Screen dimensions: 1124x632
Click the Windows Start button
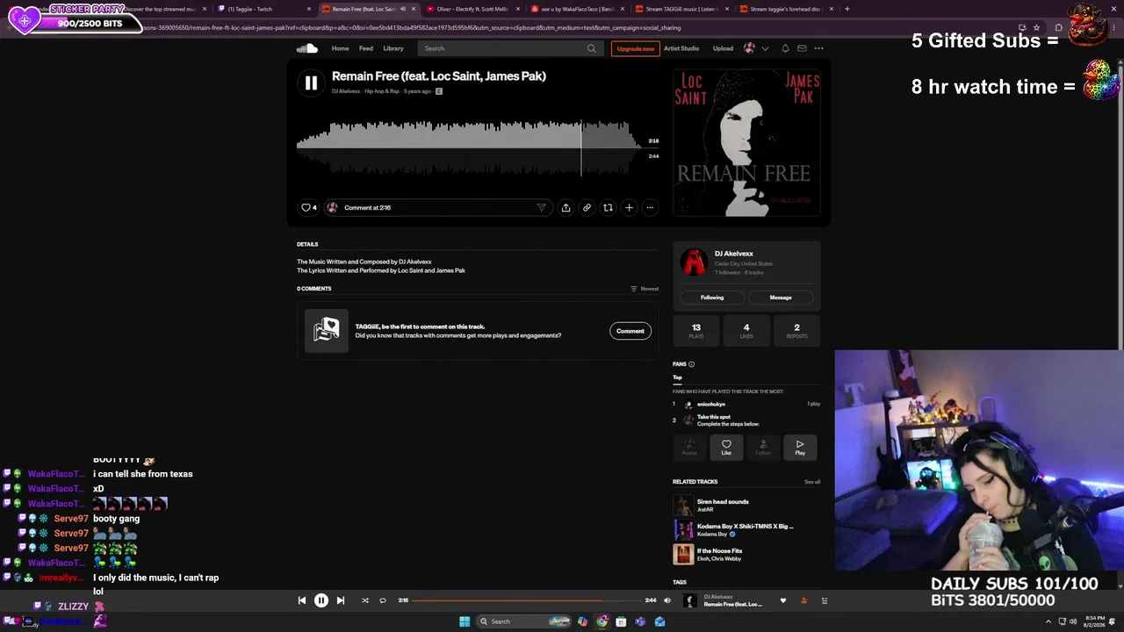point(465,621)
